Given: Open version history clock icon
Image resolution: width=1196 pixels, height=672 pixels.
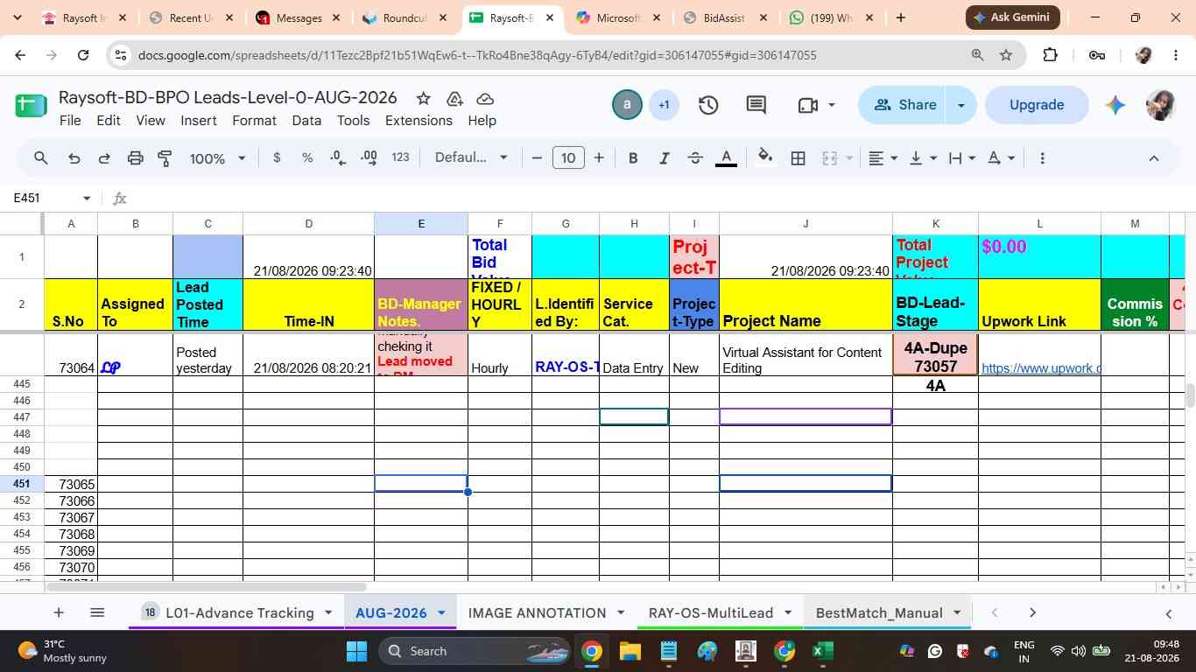Looking at the screenshot, I should click(708, 105).
